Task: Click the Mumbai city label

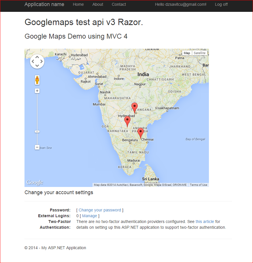Action: 99,104
